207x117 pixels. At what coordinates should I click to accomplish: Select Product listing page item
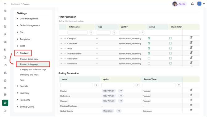click(x=33, y=64)
